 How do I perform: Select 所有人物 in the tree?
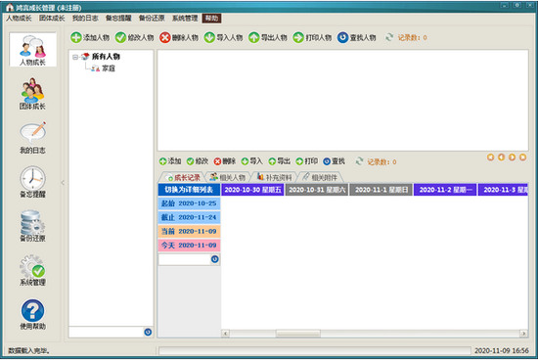point(106,57)
